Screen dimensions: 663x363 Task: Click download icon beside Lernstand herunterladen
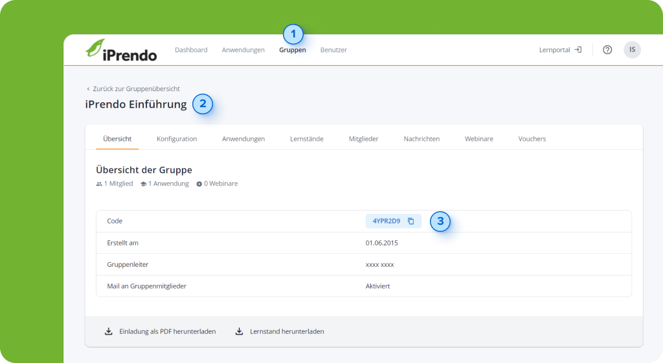pyautogui.click(x=240, y=331)
